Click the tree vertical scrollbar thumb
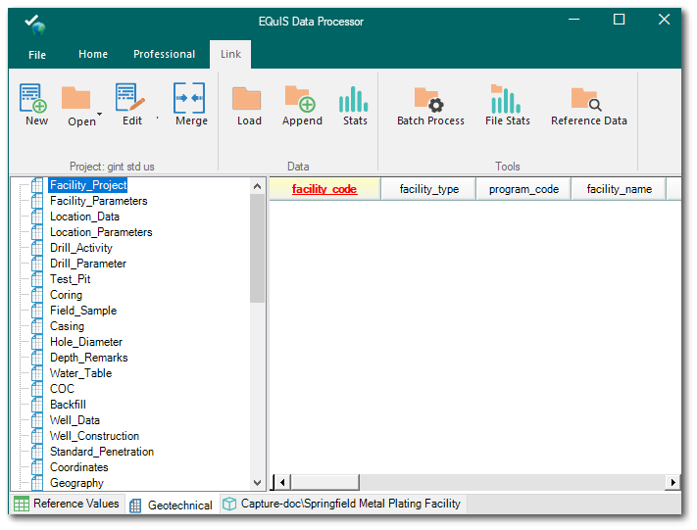 257,248
